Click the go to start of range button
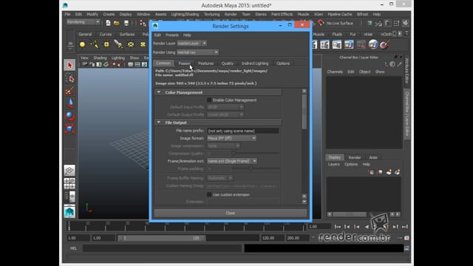473x266 pixels. coord(338,227)
